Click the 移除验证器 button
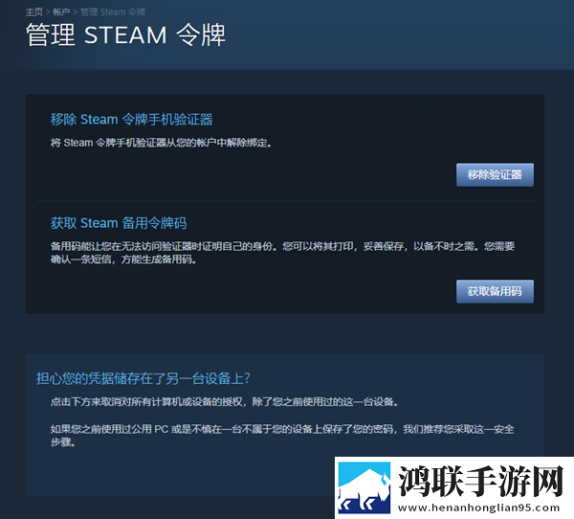Image resolution: width=574 pixels, height=519 pixels. pyautogui.click(x=495, y=175)
